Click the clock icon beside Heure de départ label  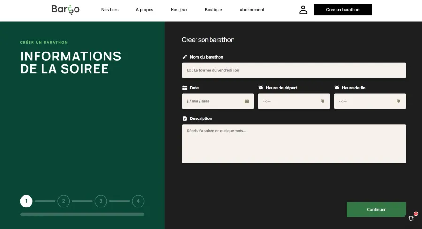[x=261, y=88]
